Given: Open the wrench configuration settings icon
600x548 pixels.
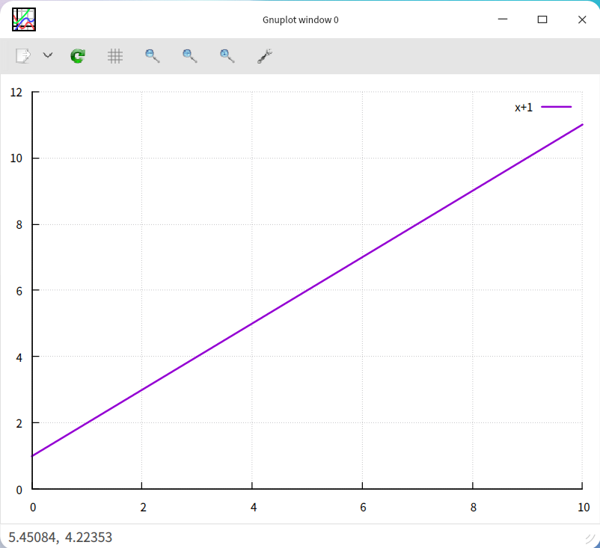Looking at the screenshot, I should (265, 56).
